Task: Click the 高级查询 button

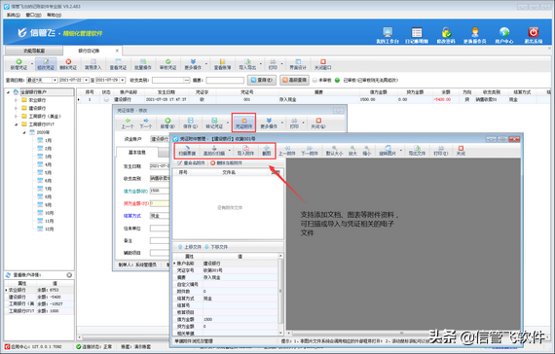Action: coord(294,81)
